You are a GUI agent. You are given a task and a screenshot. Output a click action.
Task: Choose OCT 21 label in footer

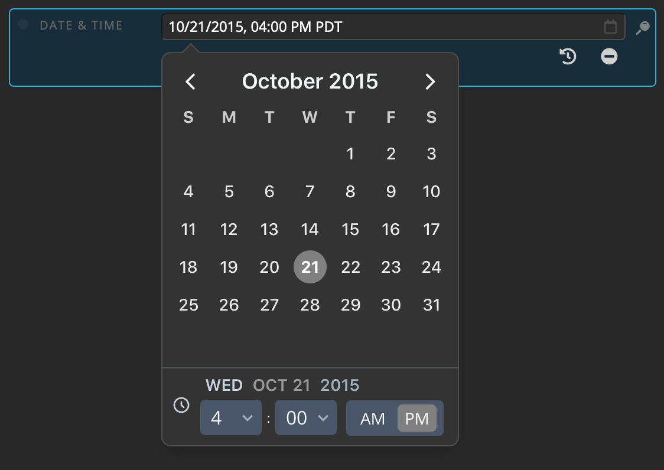coord(282,386)
